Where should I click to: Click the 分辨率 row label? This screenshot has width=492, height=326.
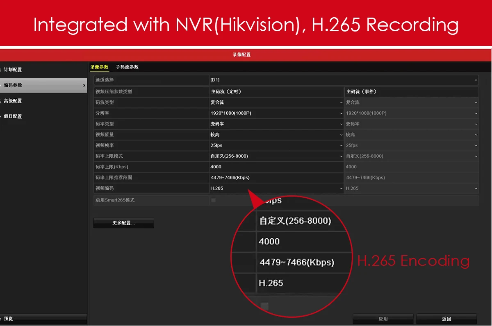[x=102, y=113]
